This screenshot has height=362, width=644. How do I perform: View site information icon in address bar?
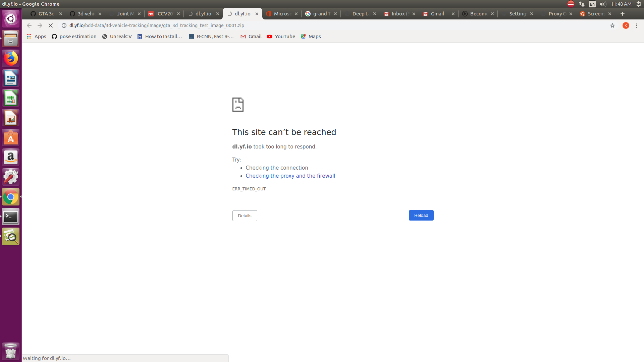(x=64, y=25)
